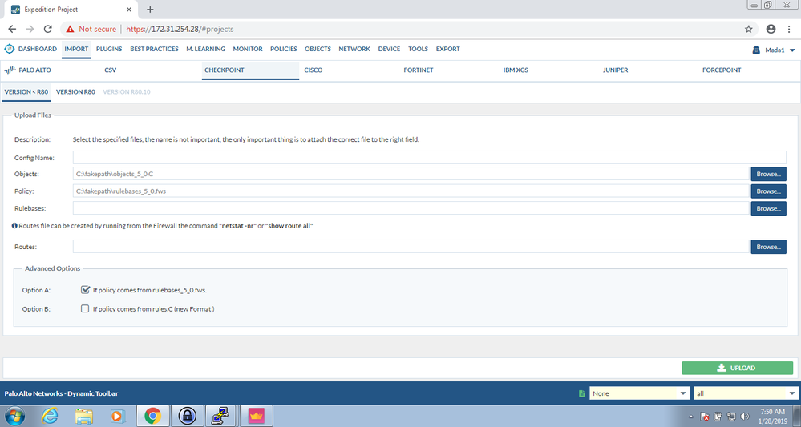Screen dimensions: 801x427
Task: Open the DEVICE menu
Action: [389, 49]
